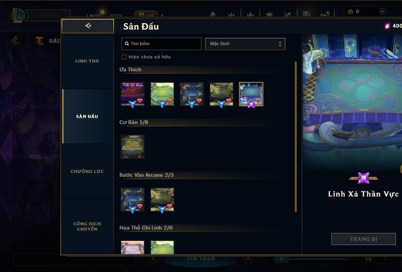Screen dimensions: 402x272
Task: Click the arrows on the Mặc Định dropdown
Action: coord(280,44)
